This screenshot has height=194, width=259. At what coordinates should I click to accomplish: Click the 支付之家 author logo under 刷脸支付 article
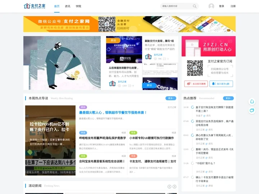pos(148,57)
